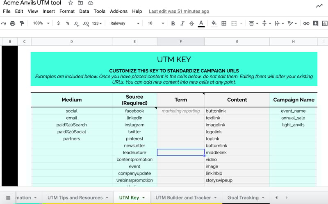Click the fill color bucket icon

pyautogui.click(x=214, y=23)
